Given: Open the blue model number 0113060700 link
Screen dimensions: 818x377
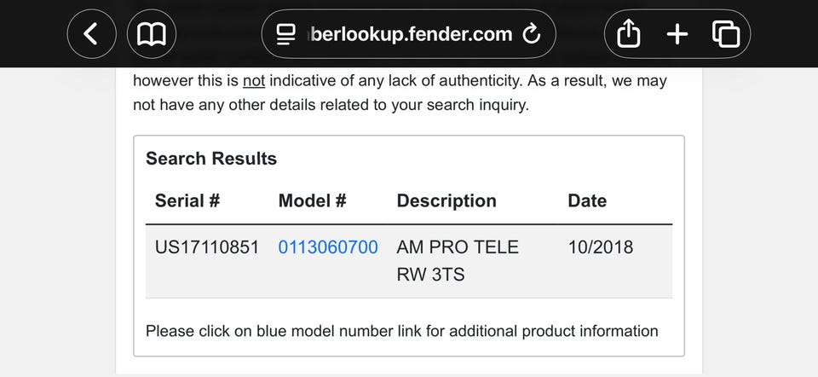Looking at the screenshot, I should (328, 247).
